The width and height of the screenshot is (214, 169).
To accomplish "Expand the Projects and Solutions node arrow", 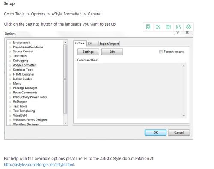I will [x=10, y=47].
